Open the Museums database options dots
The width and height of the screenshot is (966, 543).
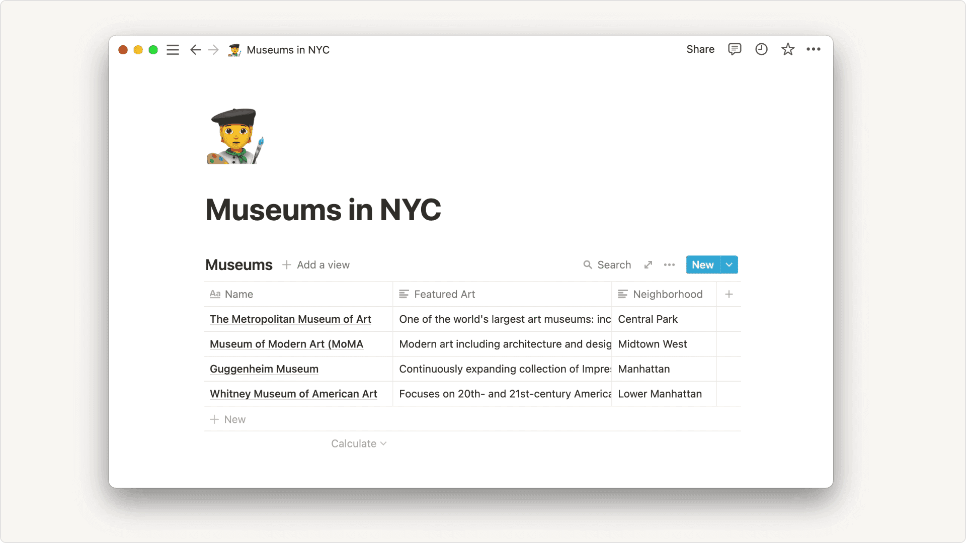pyautogui.click(x=669, y=265)
